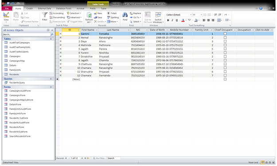Check Chief Occupant for Gamini
The width and height of the screenshot is (277, 166).
(225, 34)
